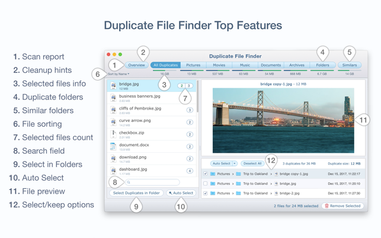Click the bridge preview image
The image size is (381, 238).
pos(283,121)
